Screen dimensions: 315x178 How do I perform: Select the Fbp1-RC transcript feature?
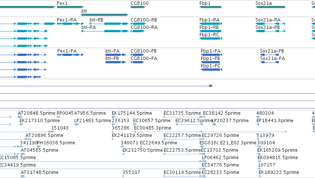(211, 38)
